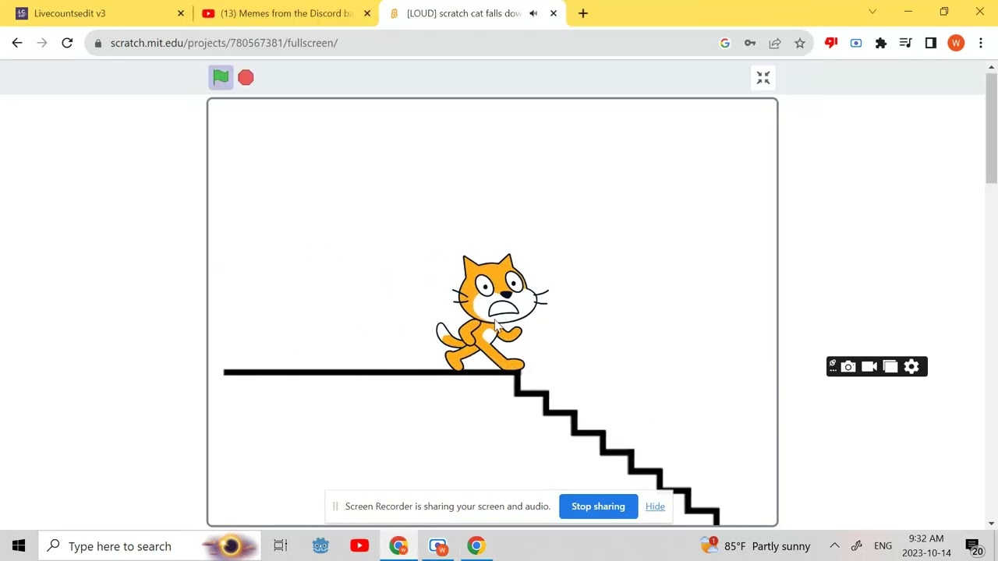Click the green flag to start the project
Image resolution: width=998 pixels, height=561 pixels.
pos(221,77)
